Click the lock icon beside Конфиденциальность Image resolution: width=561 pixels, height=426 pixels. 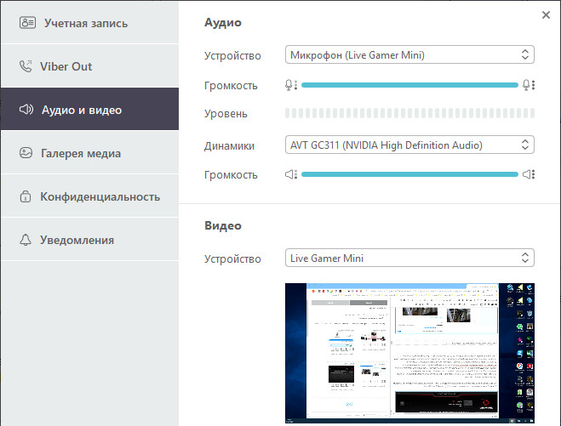click(26, 196)
